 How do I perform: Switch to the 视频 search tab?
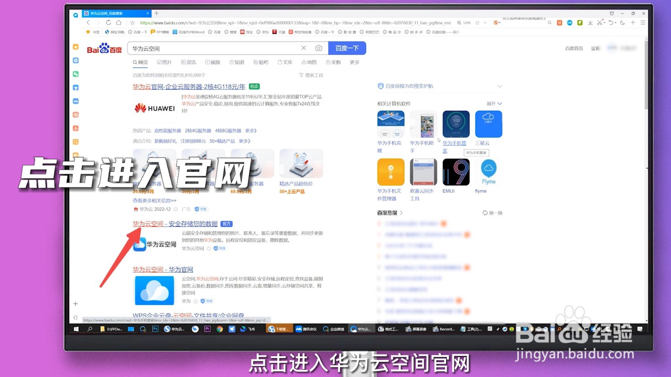(x=213, y=62)
